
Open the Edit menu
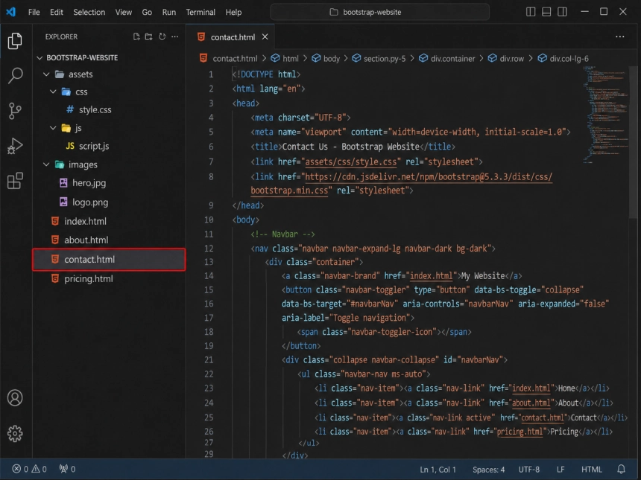point(57,12)
